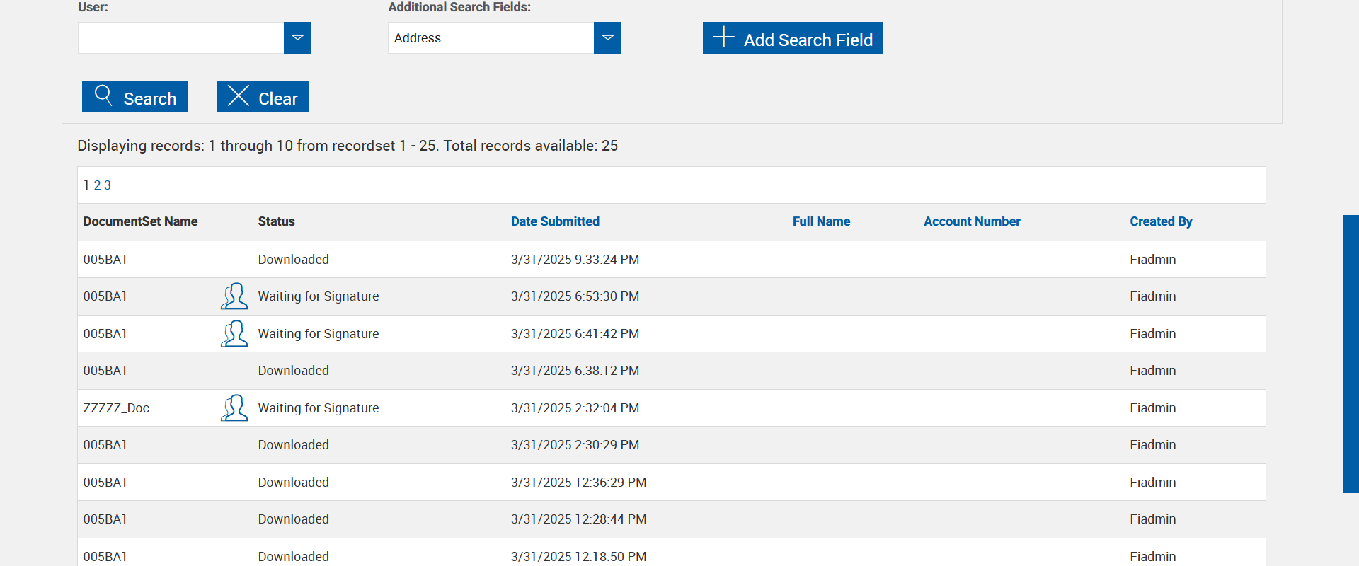Click signer icon for 6:41:42 PM record
Screen dimensions: 1359x566
[234, 334]
